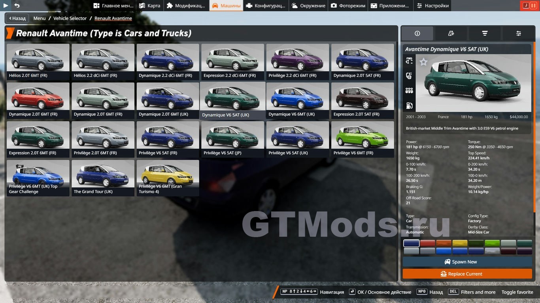Toggle favorite star on Avantime preview

tap(423, 62)
